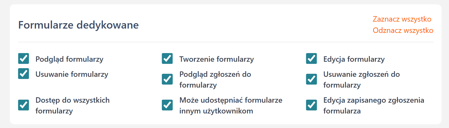Disable the Dostęp do wszystkich formularzy checkbox
This screenshot has height=128, width=449.
[24, 105]
